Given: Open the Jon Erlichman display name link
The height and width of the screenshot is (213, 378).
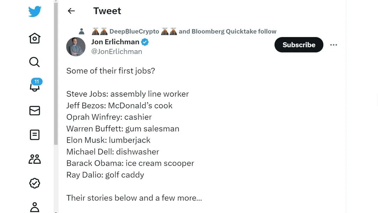Looking at the screenshot, I should coord(115,42).
